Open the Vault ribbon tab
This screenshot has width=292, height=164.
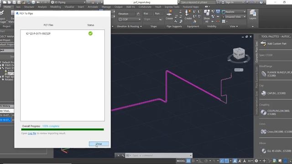click(x=158, y=7)
